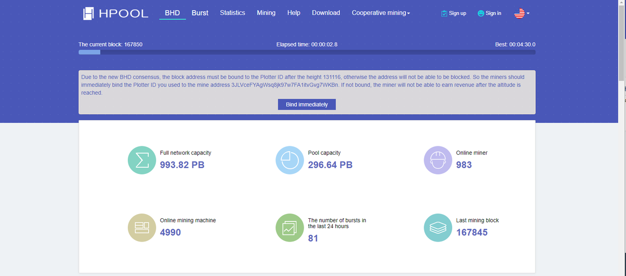Click the last mining block 167845
This screenshot has height=276, width=626.
[x=472, y=233]
